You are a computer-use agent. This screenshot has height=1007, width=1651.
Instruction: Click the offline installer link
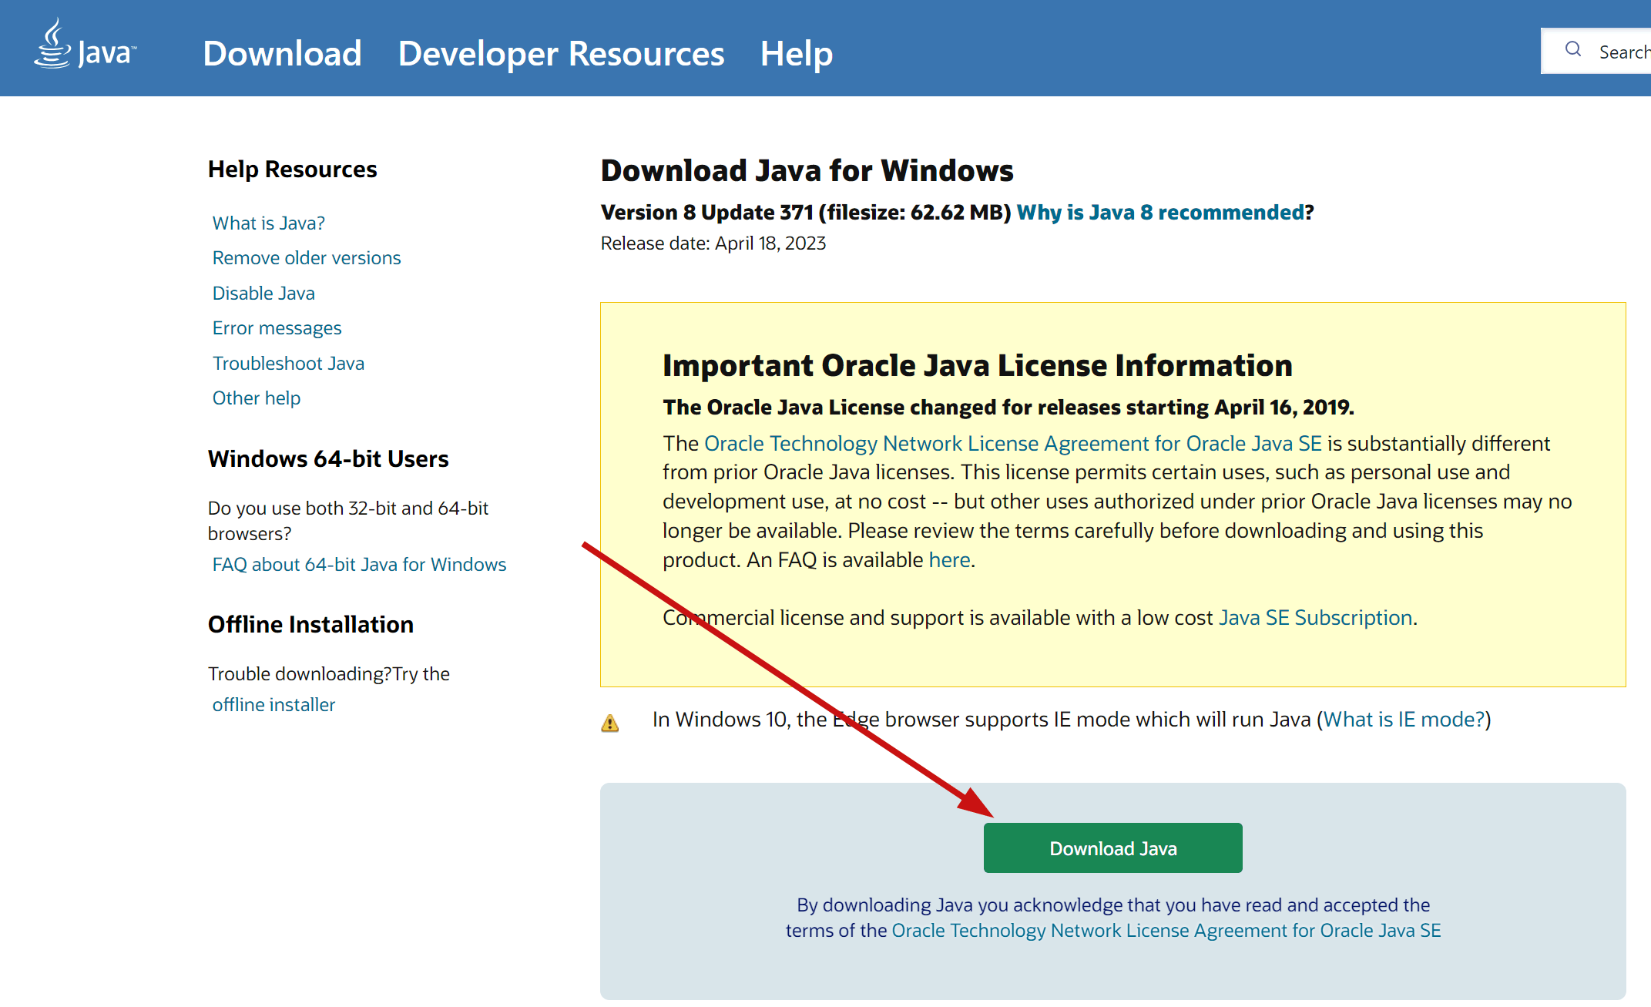click(x=273, y=704)
